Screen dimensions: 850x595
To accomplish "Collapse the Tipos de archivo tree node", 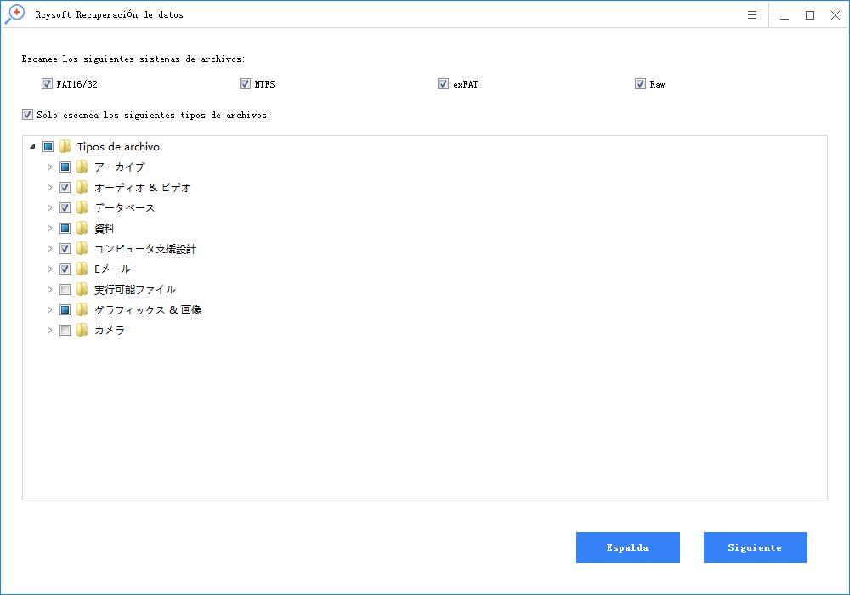I will (32, 146).
